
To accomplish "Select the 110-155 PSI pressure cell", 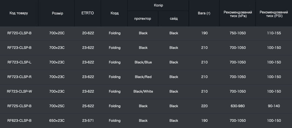I will (x=274, y=33).
